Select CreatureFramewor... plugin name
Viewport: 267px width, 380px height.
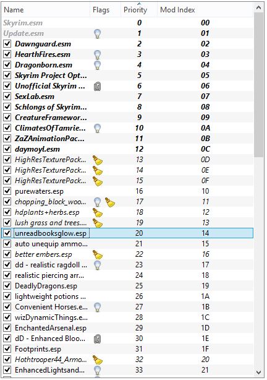[51, 118]
